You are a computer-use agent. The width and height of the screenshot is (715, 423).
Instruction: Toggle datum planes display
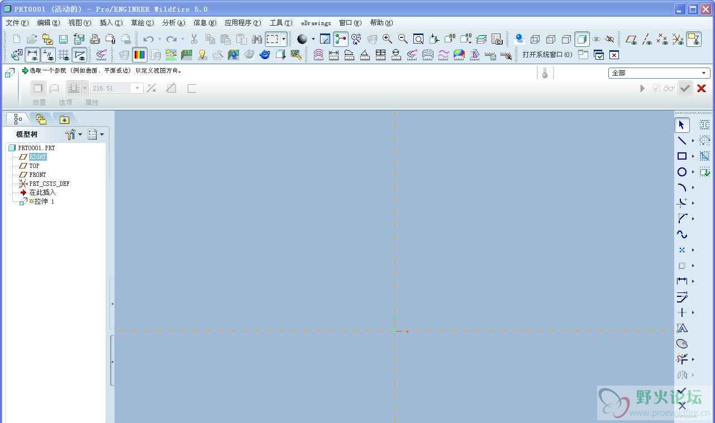click(631, 39)
